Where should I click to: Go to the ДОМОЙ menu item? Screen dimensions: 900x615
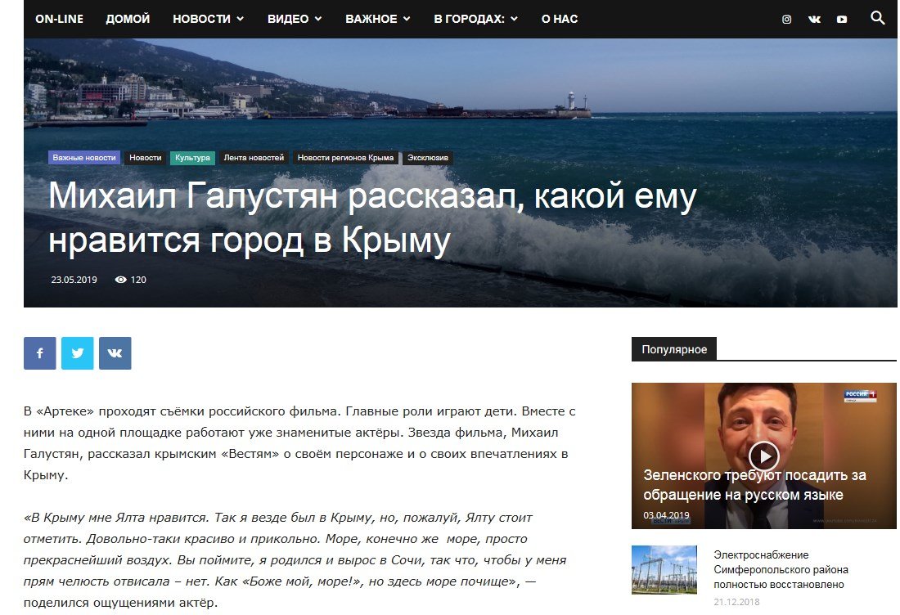tap(128, 19)
